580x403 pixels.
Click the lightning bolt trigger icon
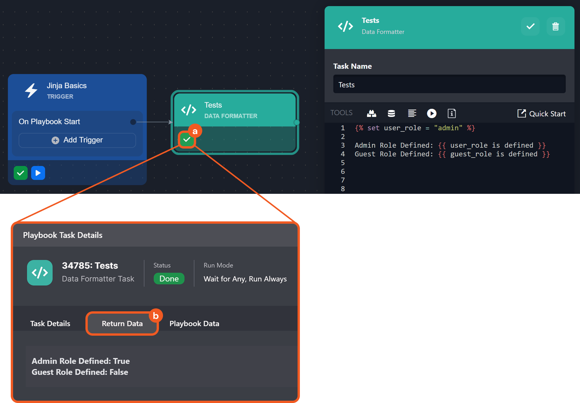coord(31,91)
